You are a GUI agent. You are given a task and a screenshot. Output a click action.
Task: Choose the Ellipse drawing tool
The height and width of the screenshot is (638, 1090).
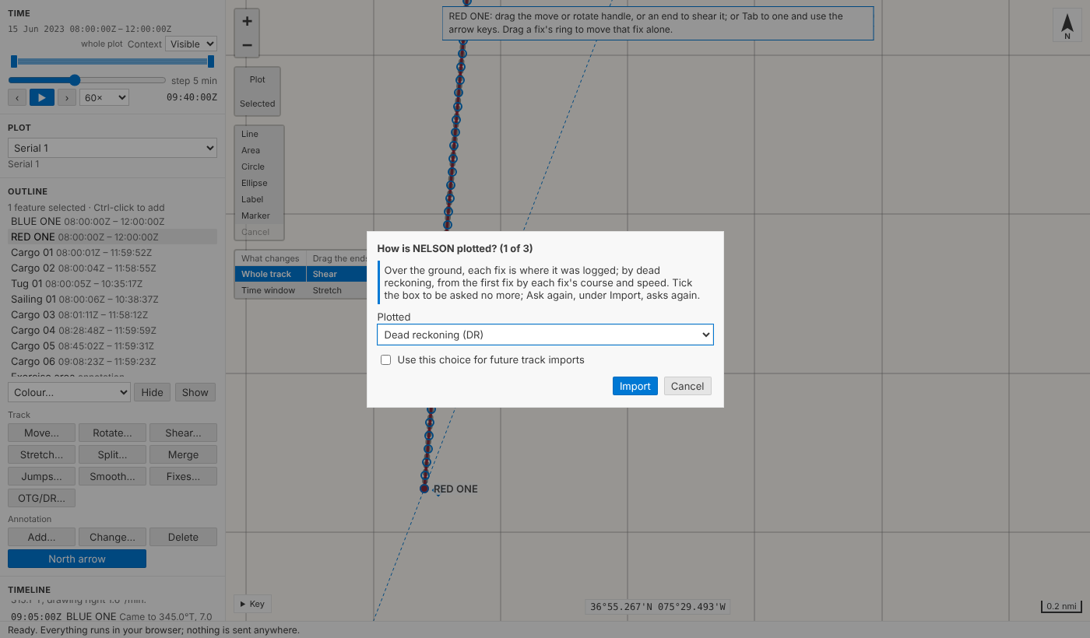click(259, 183)
